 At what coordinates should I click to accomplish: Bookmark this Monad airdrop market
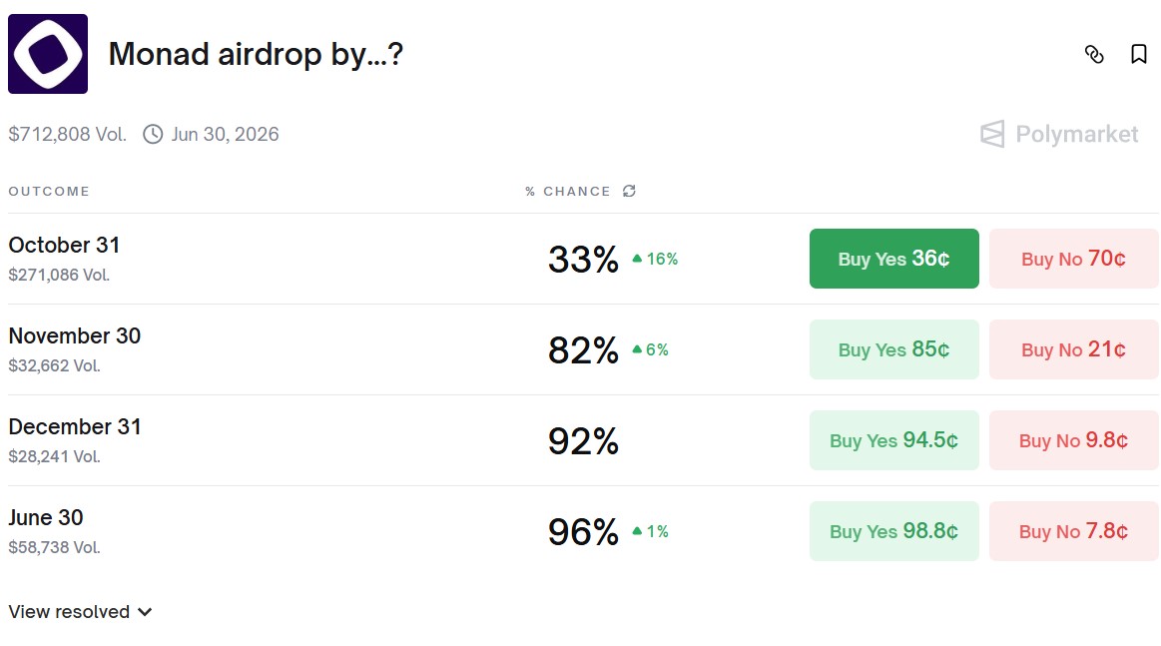(x=1138, y=55)
